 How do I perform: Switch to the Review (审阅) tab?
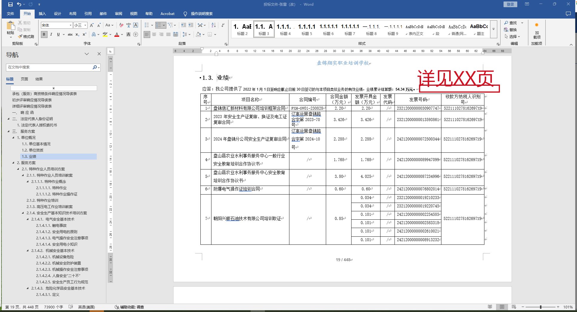[119, 14]
